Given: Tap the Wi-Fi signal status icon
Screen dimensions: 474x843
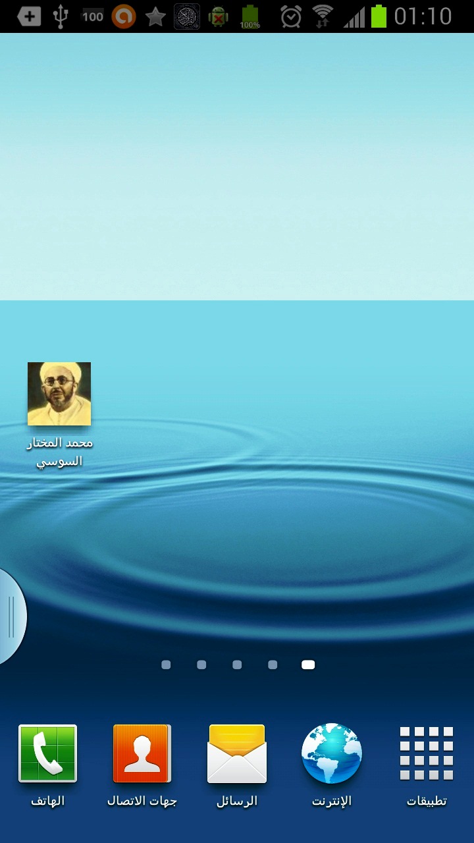Looking at the screenshot, I should 323,16.
